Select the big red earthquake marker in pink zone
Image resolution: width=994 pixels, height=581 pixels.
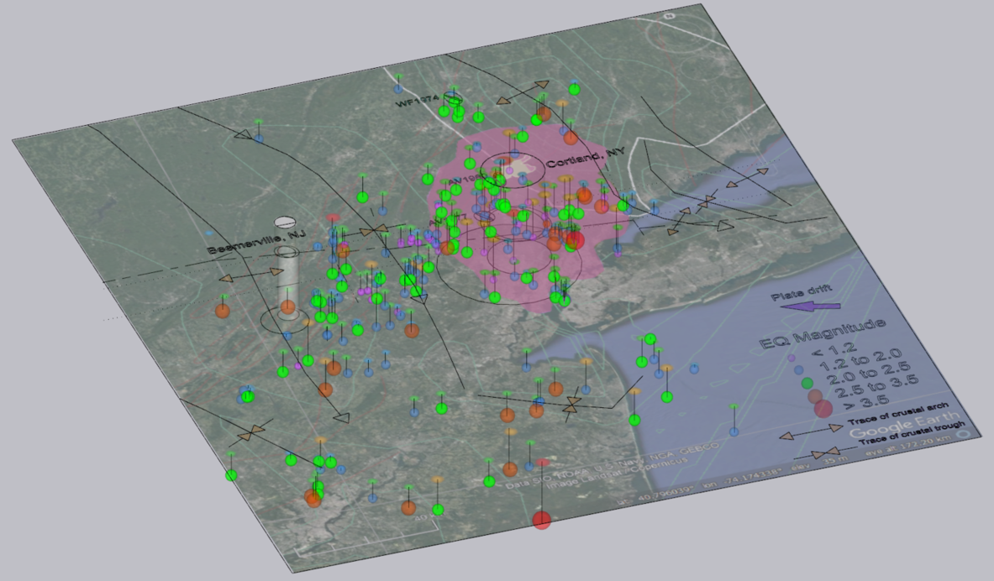574,241
